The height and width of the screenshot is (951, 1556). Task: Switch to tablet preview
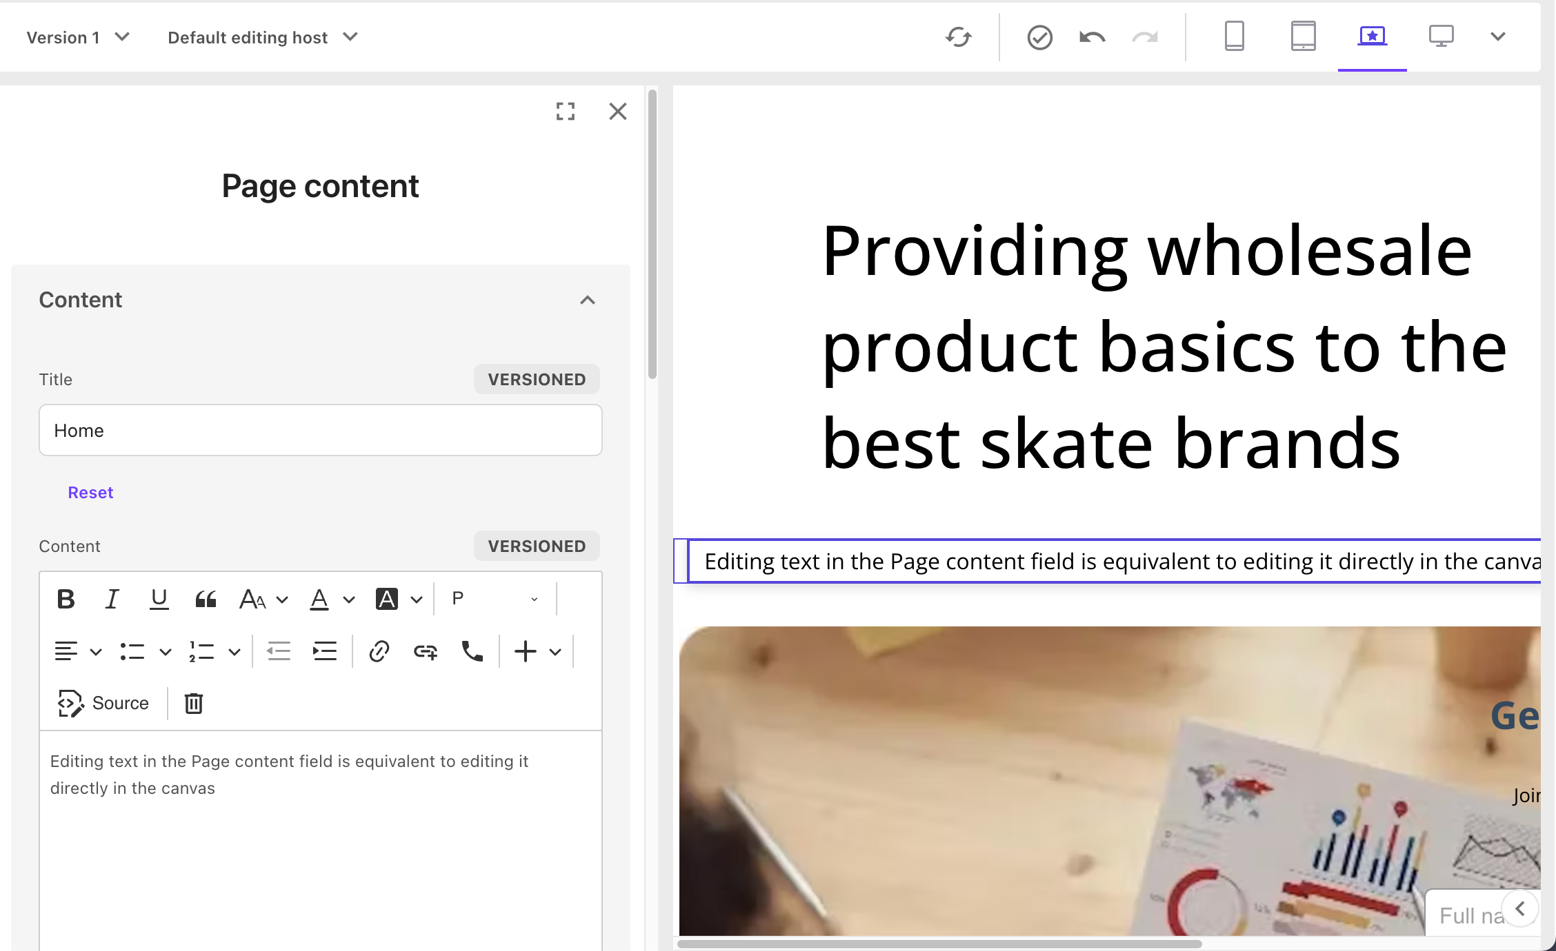[1303, 36]
